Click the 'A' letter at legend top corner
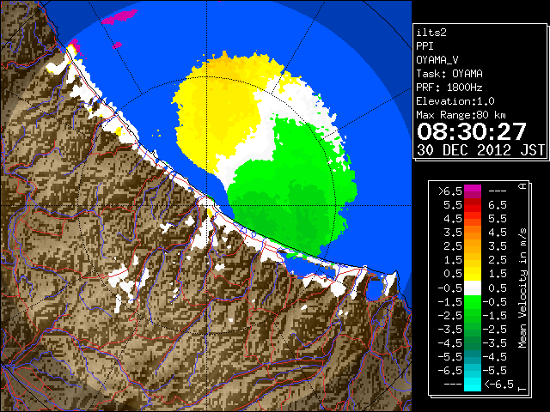 coord(522,186)
